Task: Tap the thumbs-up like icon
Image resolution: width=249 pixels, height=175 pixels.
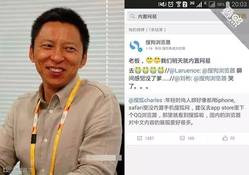Action: 225,138
